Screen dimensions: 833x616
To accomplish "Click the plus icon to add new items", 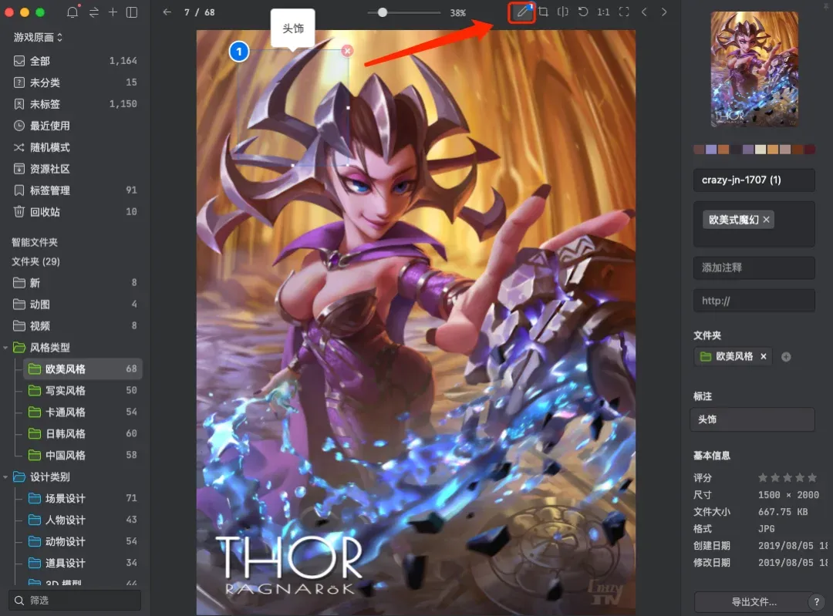I will pos(113,12).
